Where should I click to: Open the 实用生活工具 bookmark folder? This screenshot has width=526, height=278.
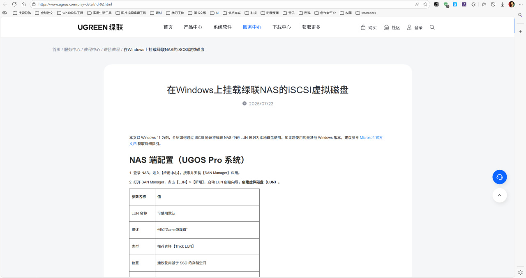(99, 13)
